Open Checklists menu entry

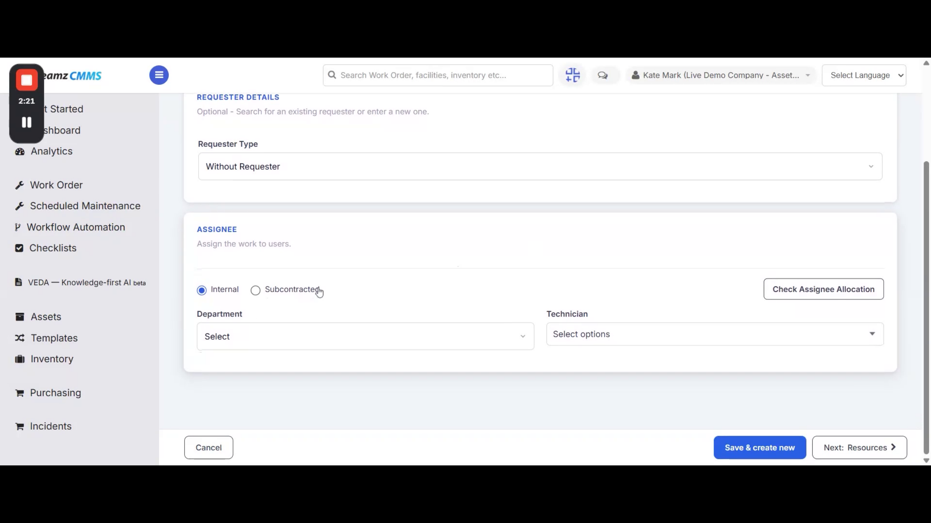tap(53, 248)
